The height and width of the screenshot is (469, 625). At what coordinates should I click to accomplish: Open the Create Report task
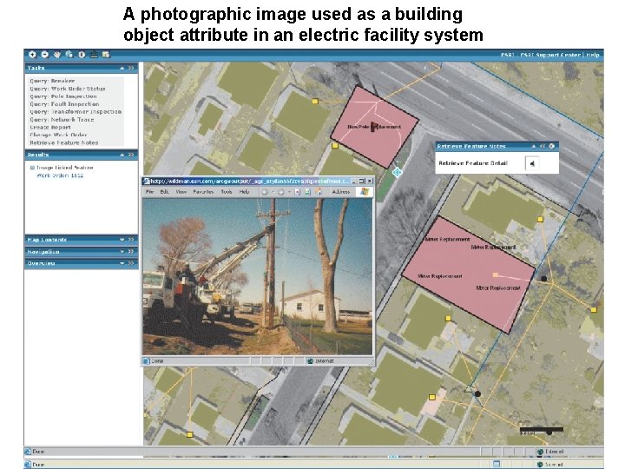point(50,127)
